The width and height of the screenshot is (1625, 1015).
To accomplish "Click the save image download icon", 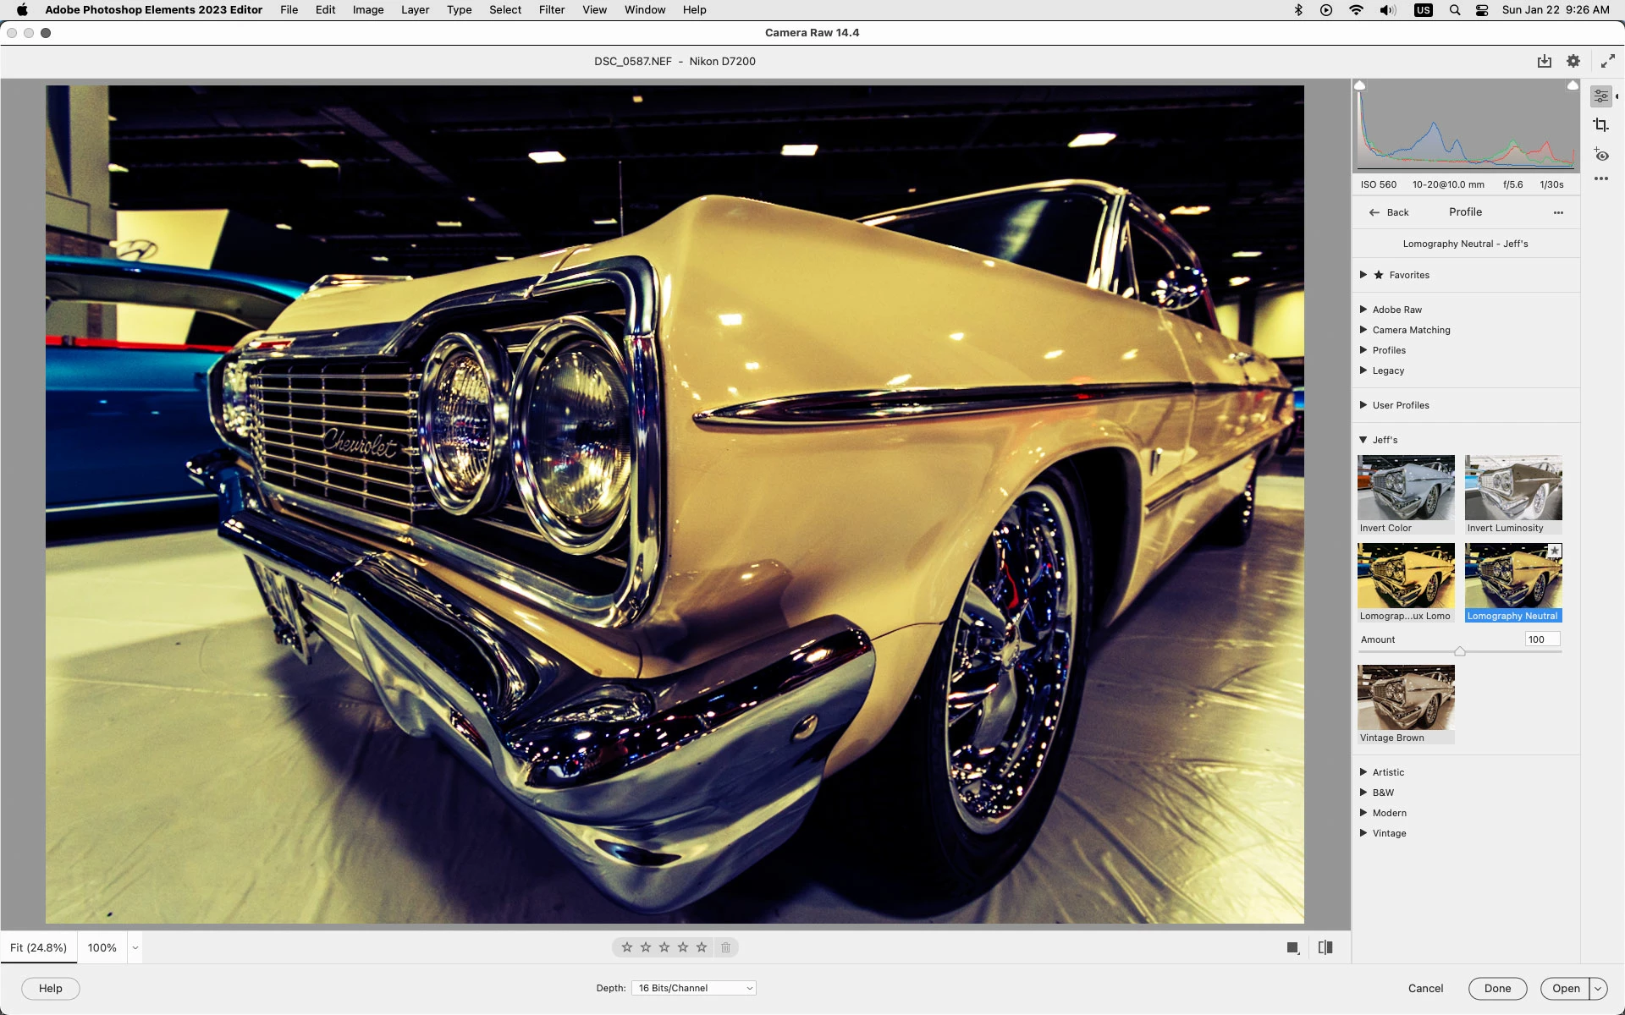I will point(1545,61).
